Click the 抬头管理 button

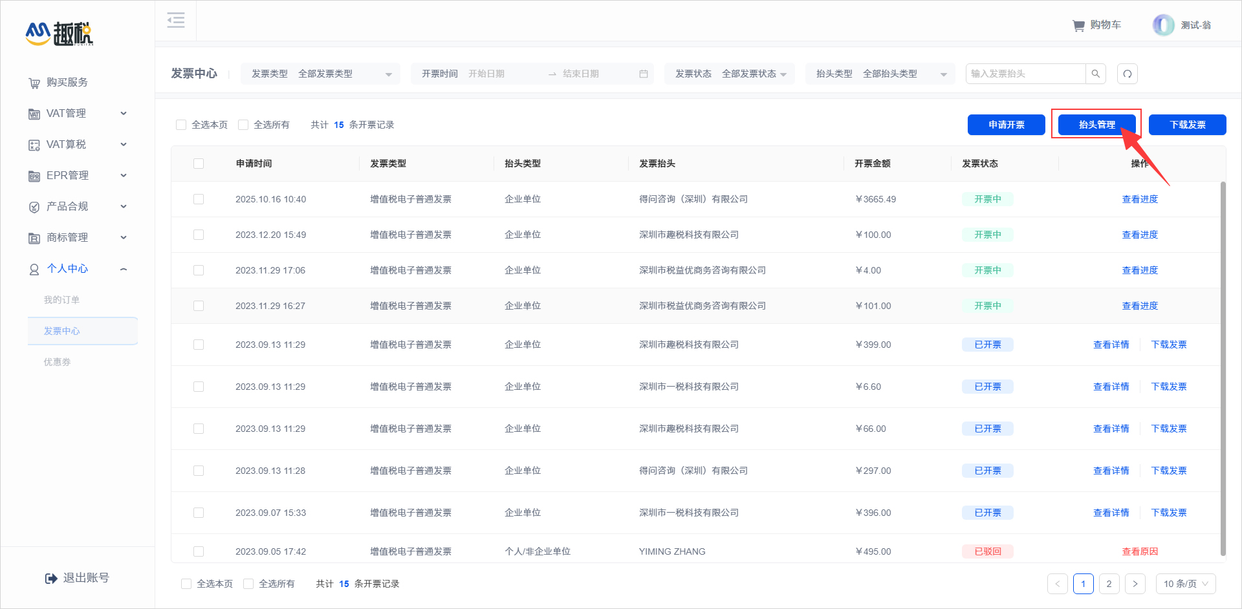pos(1096,125)
